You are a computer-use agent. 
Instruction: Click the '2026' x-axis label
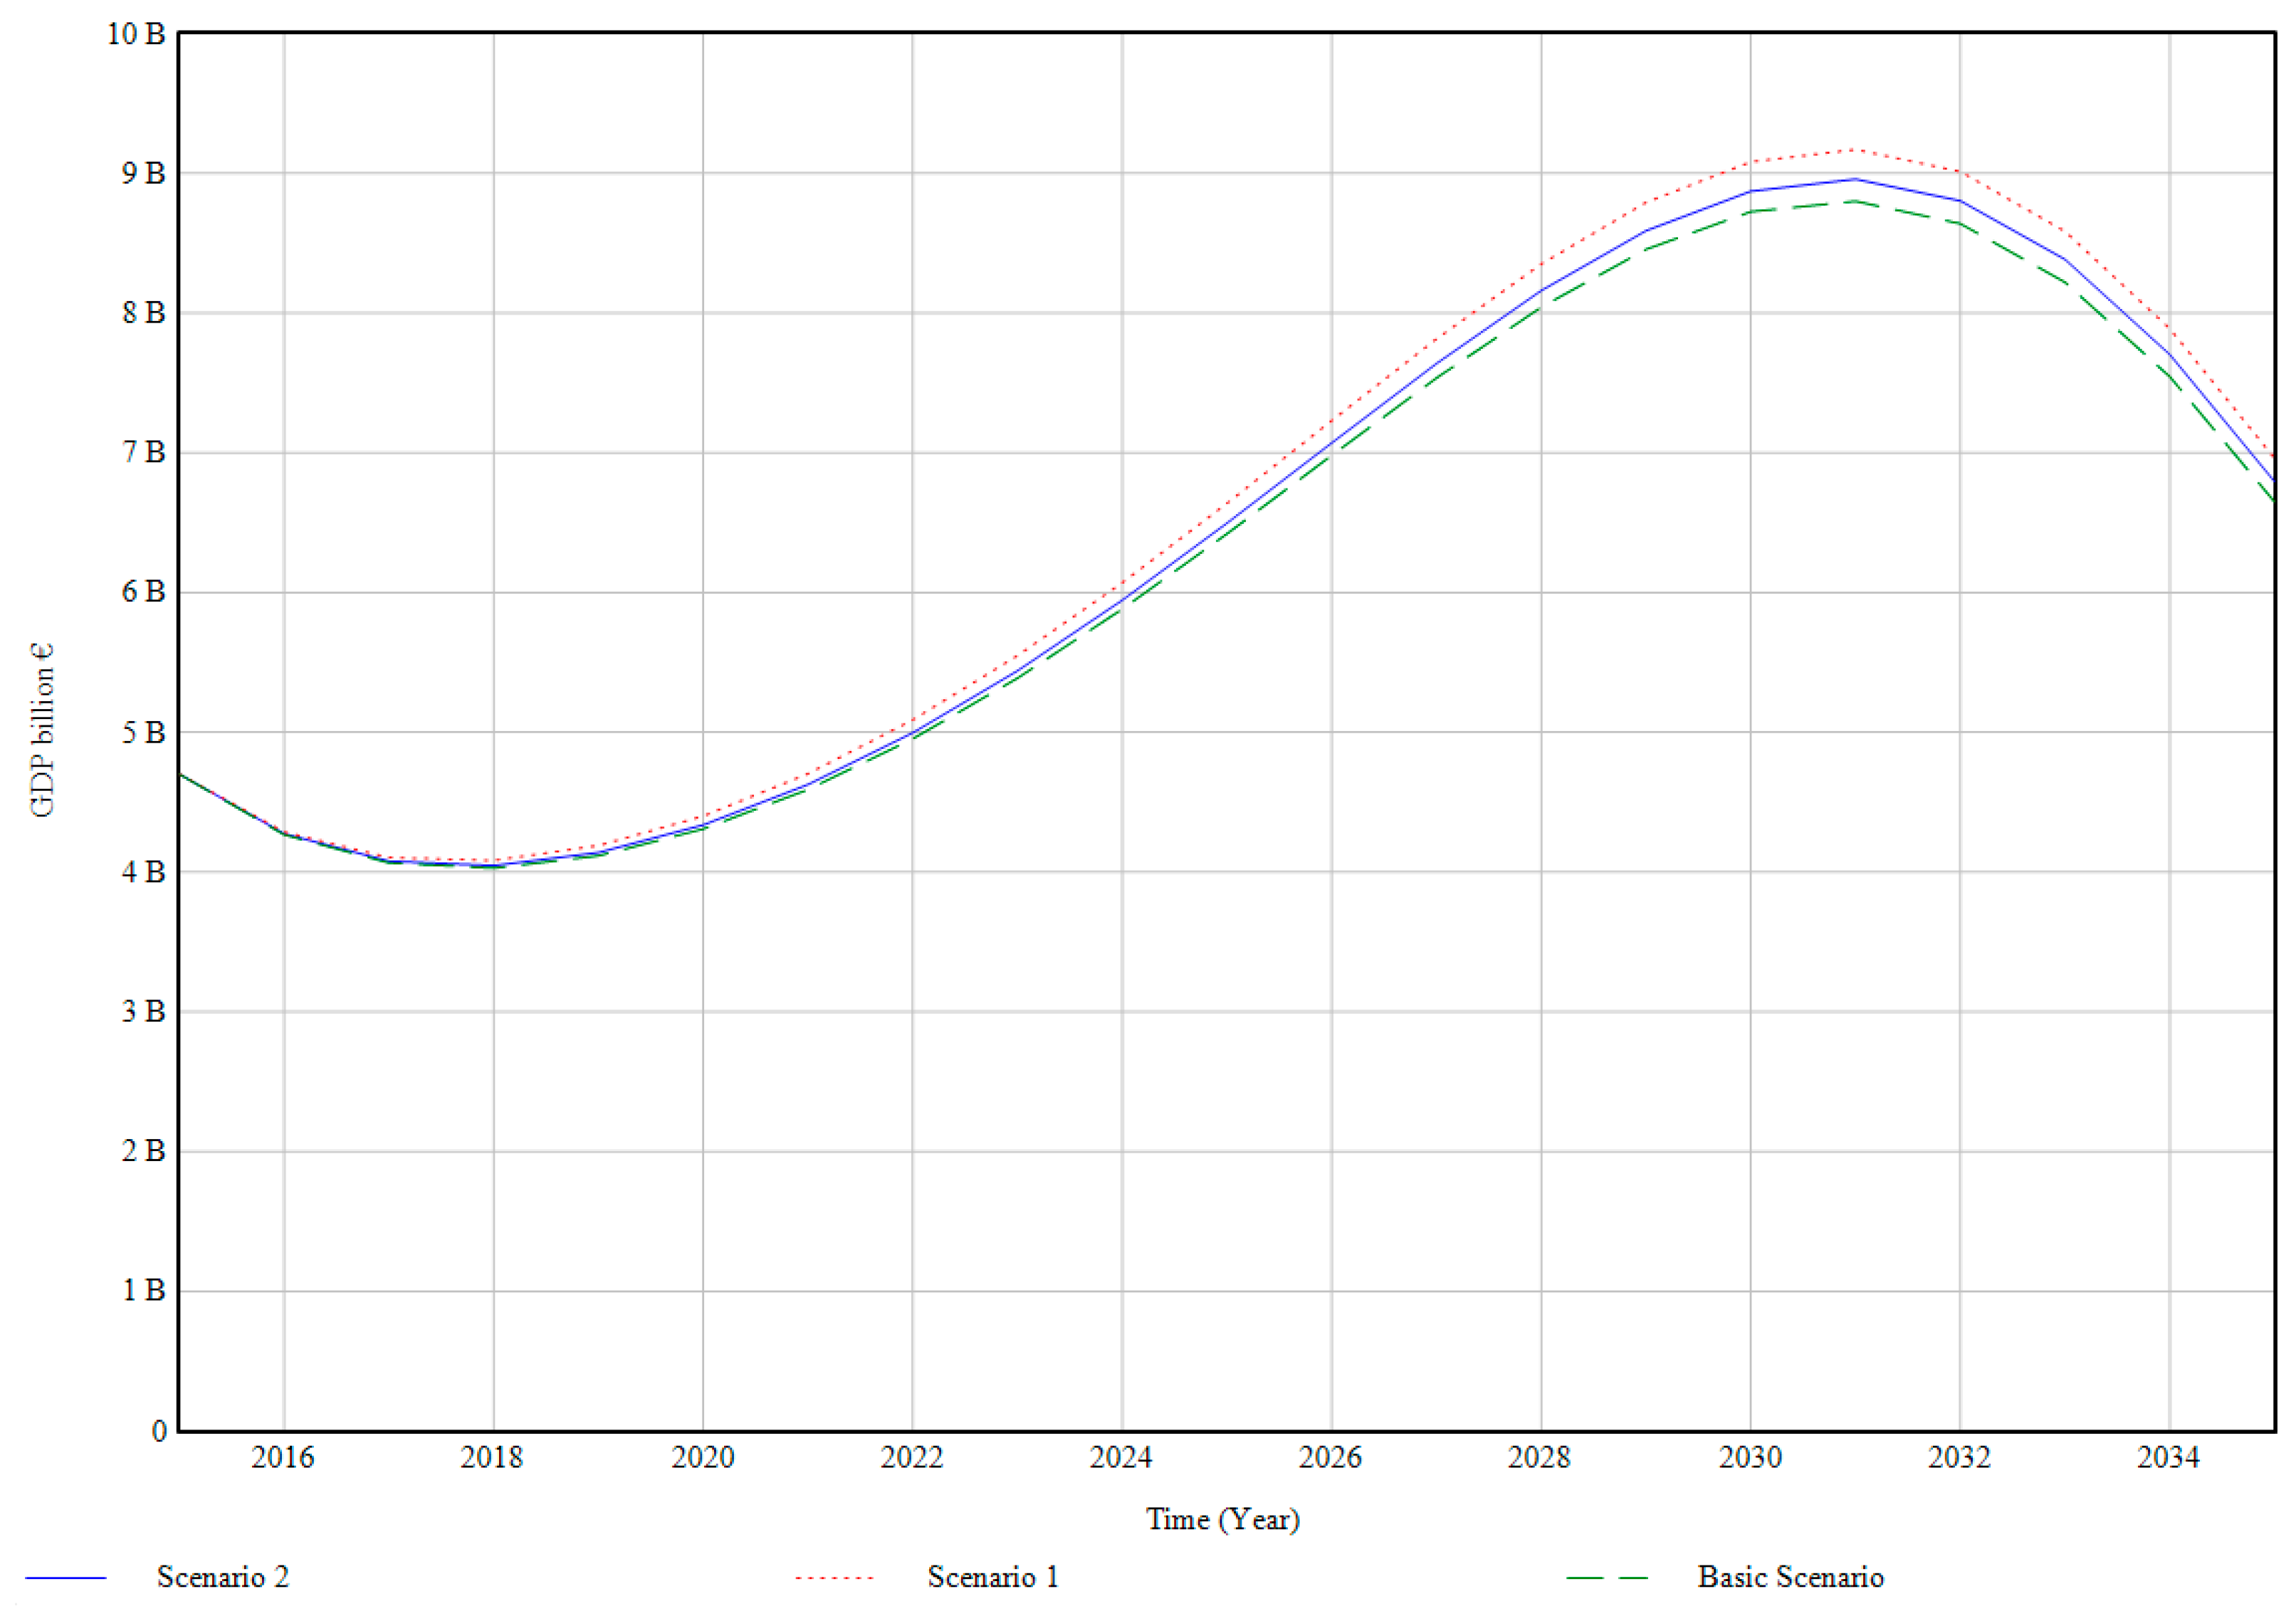coord(1331,1457)
